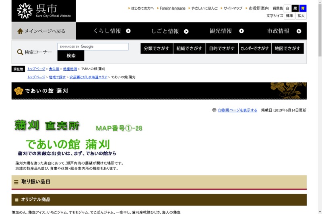The height and width of the screenshot is (214, 322).
Task: Open the Foreign language link
Action: (172, 8)
